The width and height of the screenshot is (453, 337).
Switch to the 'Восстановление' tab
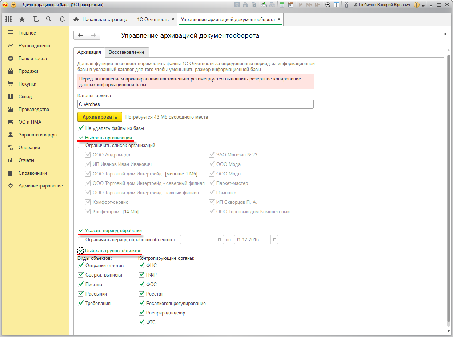[x=126, y=52]
